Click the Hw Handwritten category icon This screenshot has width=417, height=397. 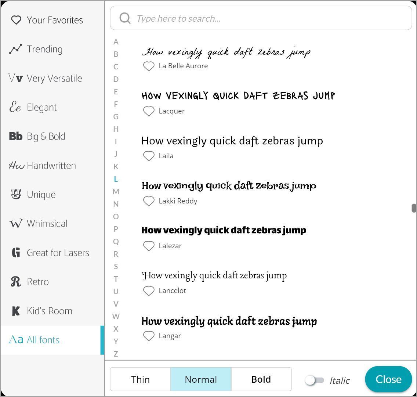coord(17,165)
